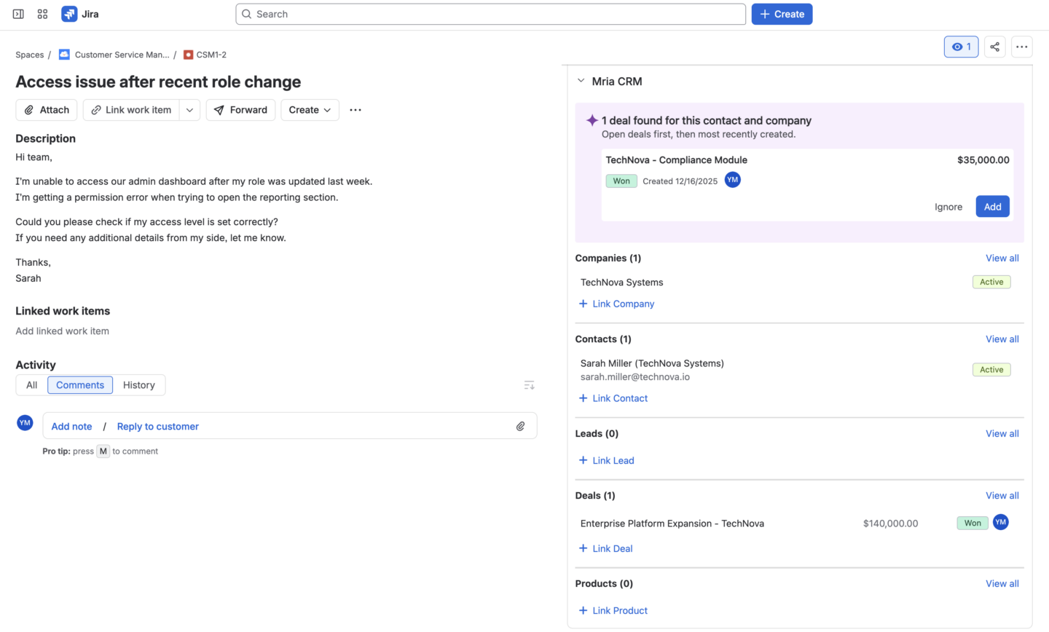Open the Create dropdown under the title

[310, 110]
